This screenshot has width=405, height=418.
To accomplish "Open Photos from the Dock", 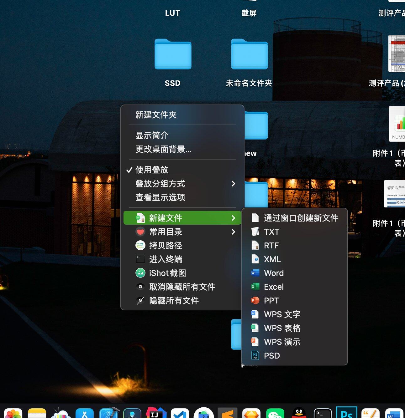I will pos(13,413).
